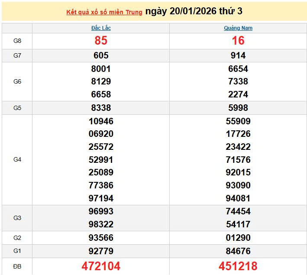The height and width of the screenshot is (275, 307).
Task: Click Quảng Nam G1 number 84676
Action: pos(238,251)
